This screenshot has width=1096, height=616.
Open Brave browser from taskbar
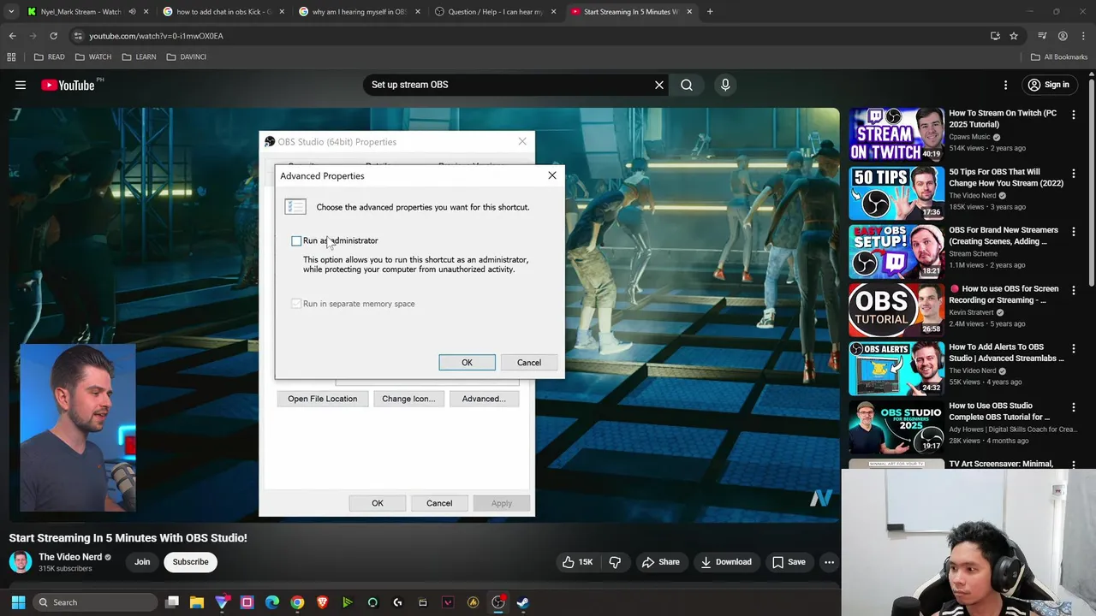(322, 602)
